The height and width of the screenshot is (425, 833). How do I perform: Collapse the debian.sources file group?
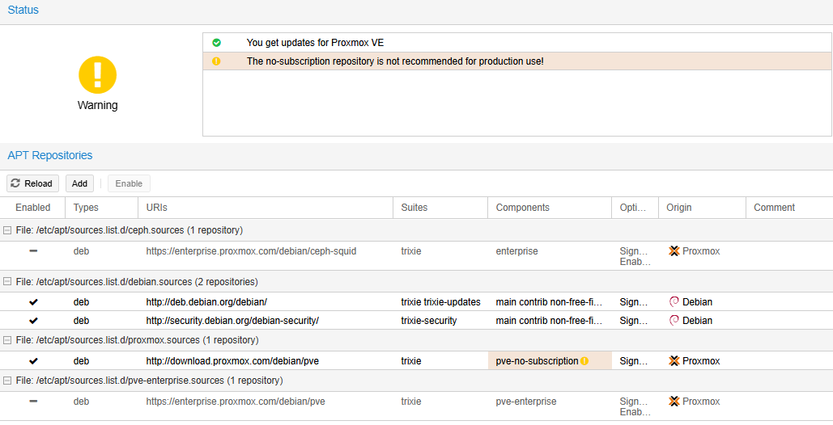[7, 282]
